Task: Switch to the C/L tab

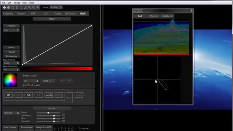Action: pyautogui.click(x=45, y=13)
